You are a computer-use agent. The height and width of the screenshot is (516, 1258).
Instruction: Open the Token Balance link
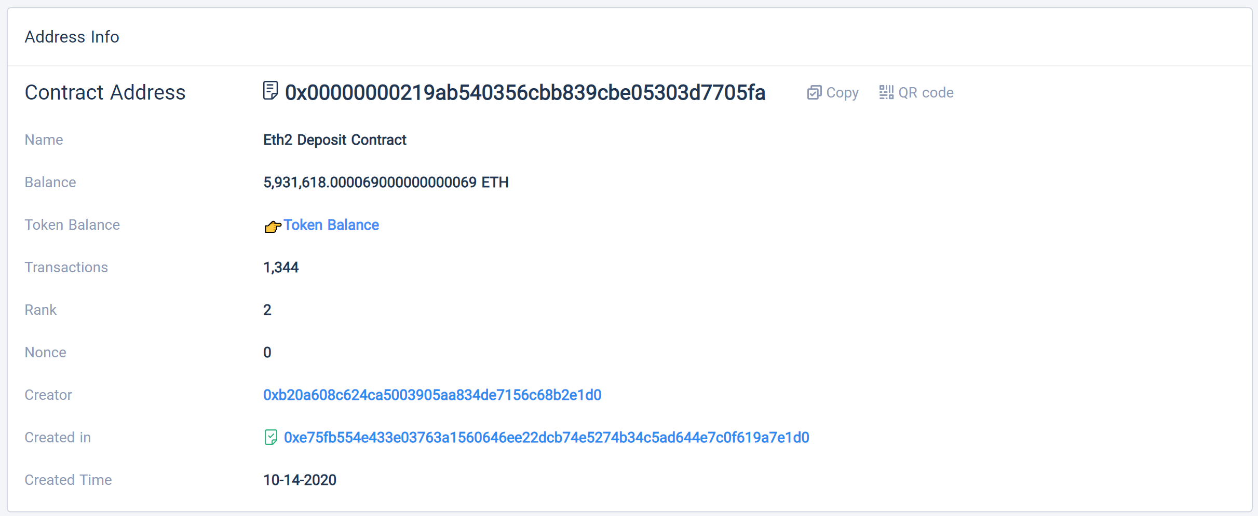pos(331,225)
